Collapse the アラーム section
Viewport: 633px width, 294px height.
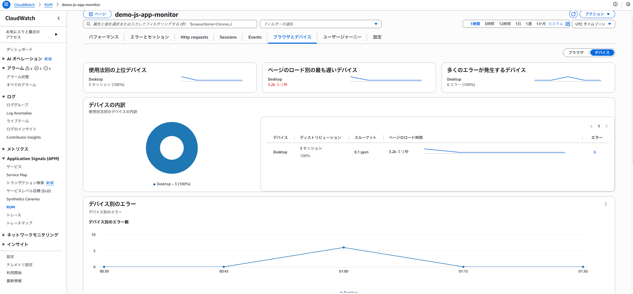click(x=3, y=68)
